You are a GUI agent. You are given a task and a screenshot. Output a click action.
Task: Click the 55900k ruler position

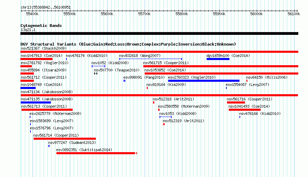(219, 14)
